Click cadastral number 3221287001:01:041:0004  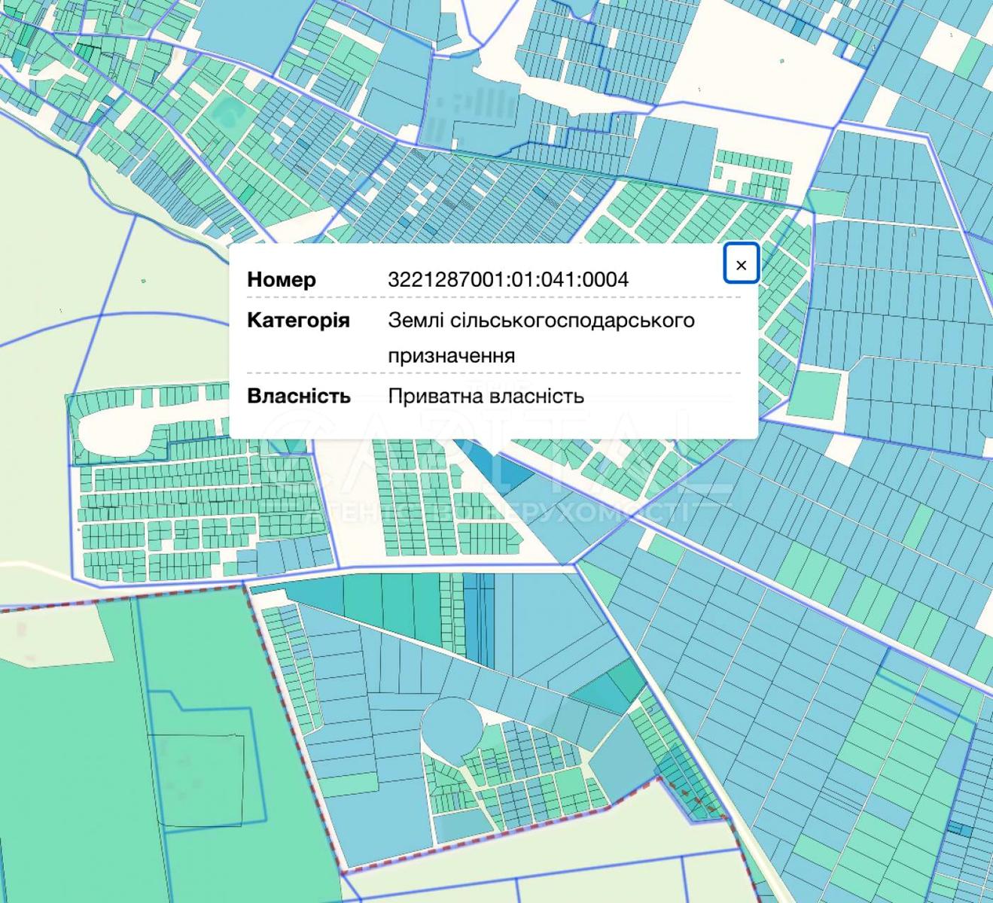[508, 280]
